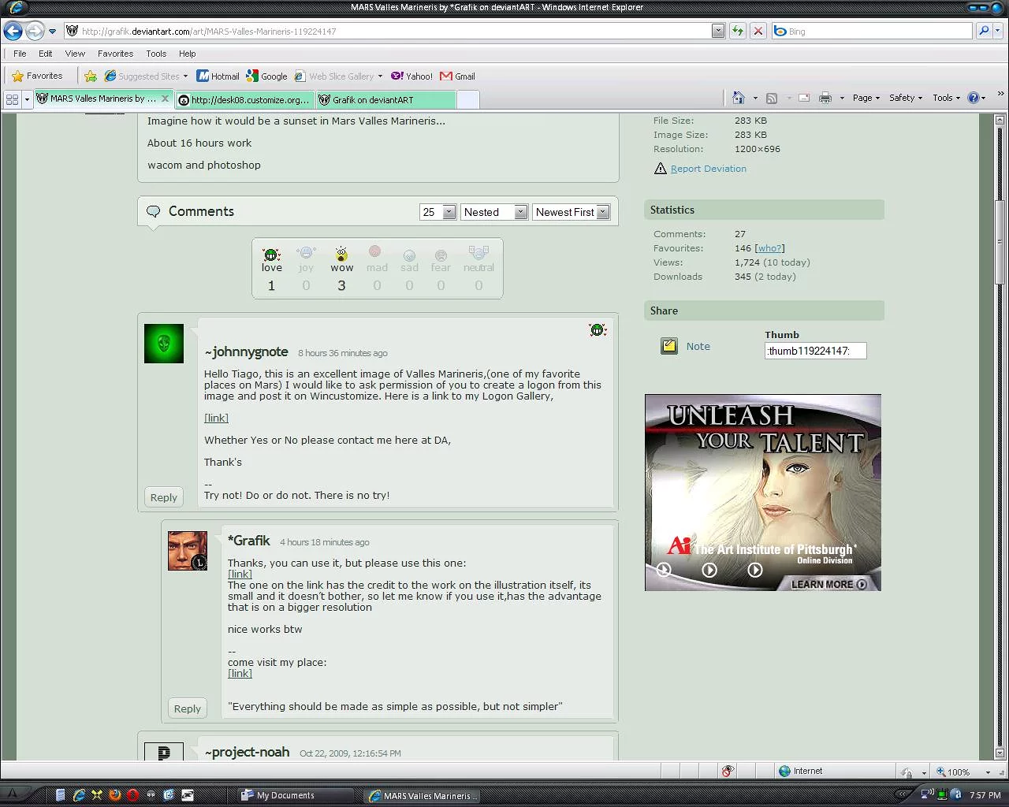Image resolution: width=1009 pixels, height=807 pixels.
Task: Select the love mood emoticon
Action: point(271,255)
